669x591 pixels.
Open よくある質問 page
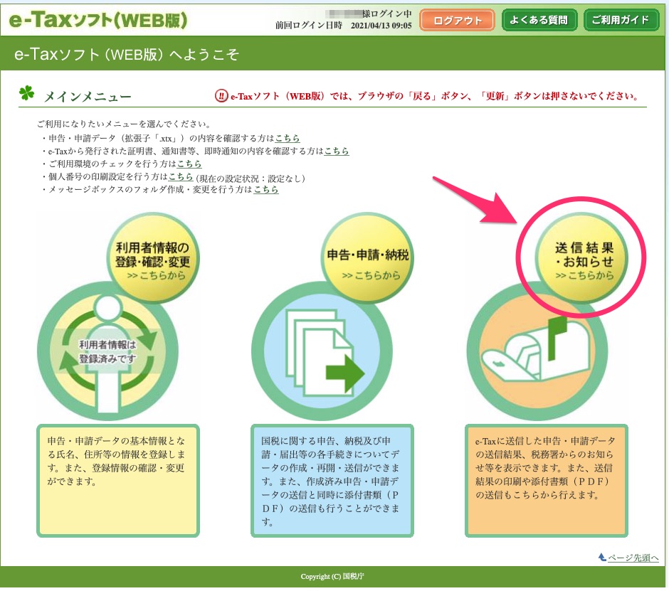pos(539,20)
